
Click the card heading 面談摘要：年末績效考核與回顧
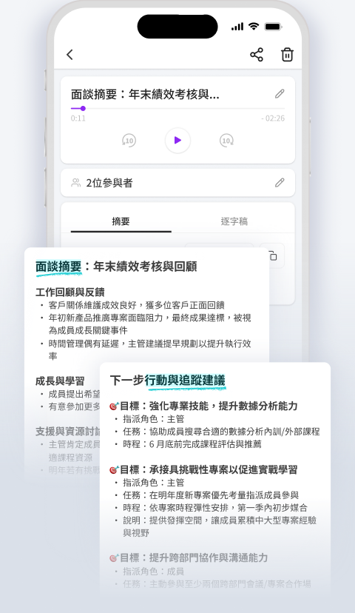click(x=116, y=267)
